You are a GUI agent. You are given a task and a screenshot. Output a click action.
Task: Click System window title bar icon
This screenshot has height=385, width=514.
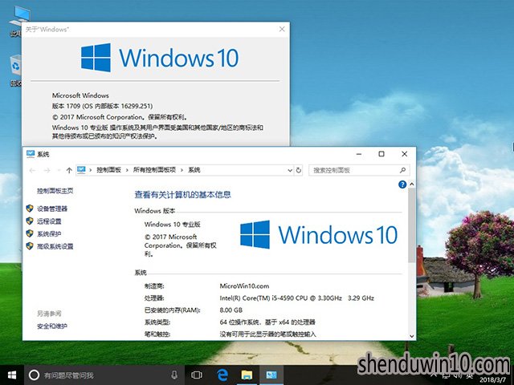(31, 153)
